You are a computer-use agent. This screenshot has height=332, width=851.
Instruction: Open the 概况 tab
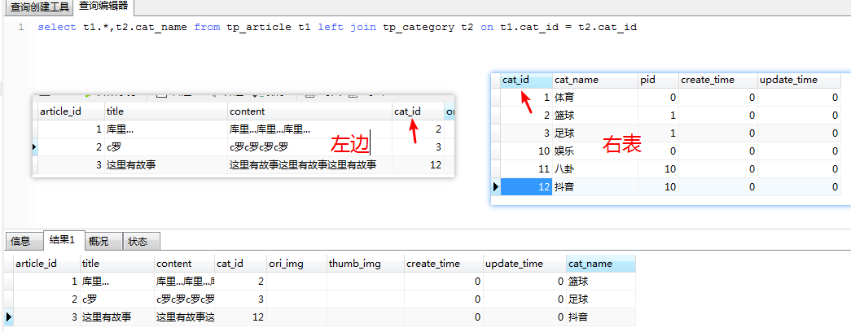99,241
